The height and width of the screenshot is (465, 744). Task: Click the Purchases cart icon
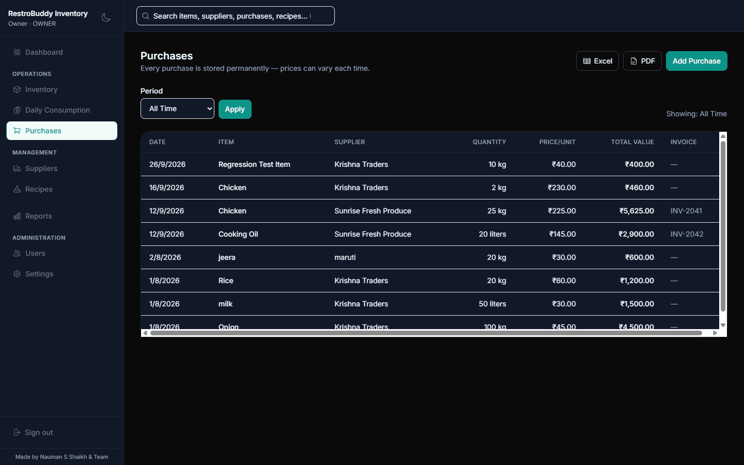tap(17, 131)
